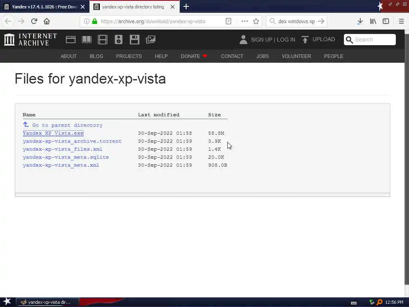
Task: Click the browser Back arrow button
Action: click(8, 21)
